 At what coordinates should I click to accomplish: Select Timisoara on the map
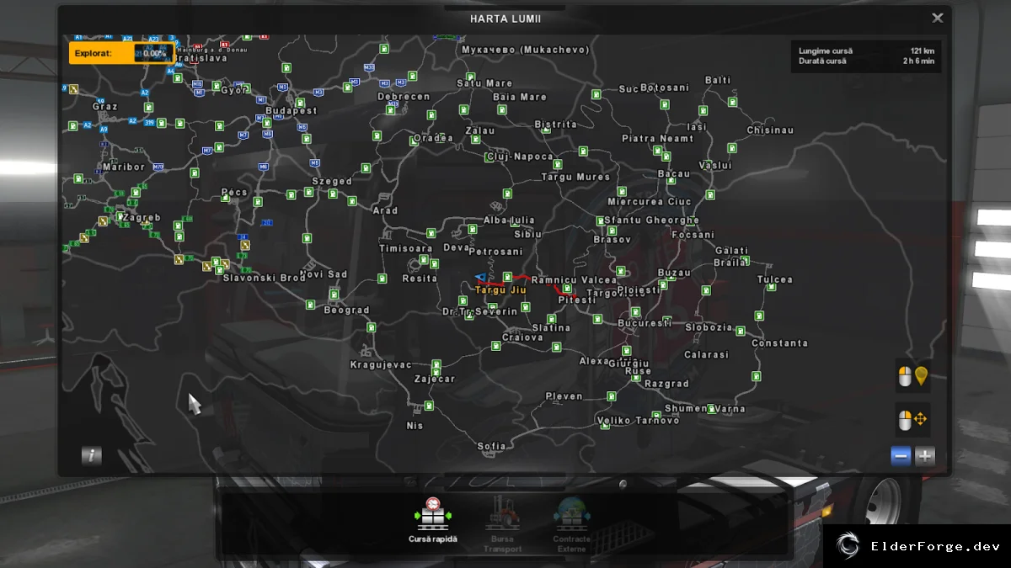tap(406, 248)
